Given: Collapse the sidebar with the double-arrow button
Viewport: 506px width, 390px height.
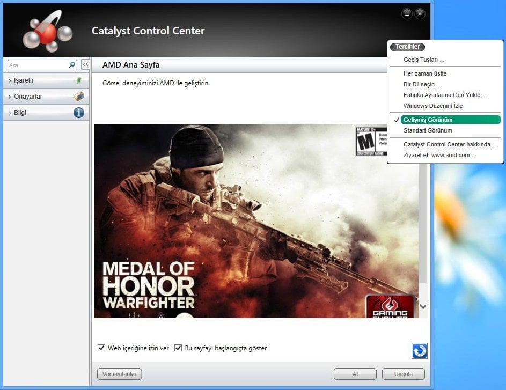Looking at the screenshot, I should click(x=85, y=64).
